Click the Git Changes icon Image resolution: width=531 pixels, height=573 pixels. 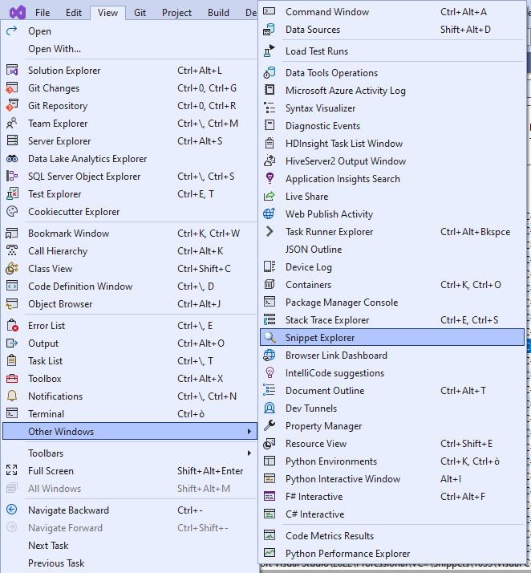click(x=12, y=88)
